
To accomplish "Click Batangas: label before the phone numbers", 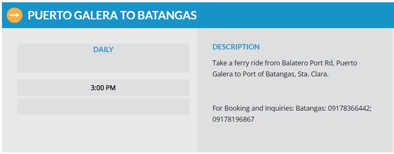I will (x=311, y=108).
